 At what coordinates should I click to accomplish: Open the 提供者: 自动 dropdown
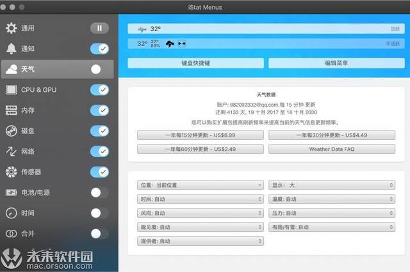[201, 241]
